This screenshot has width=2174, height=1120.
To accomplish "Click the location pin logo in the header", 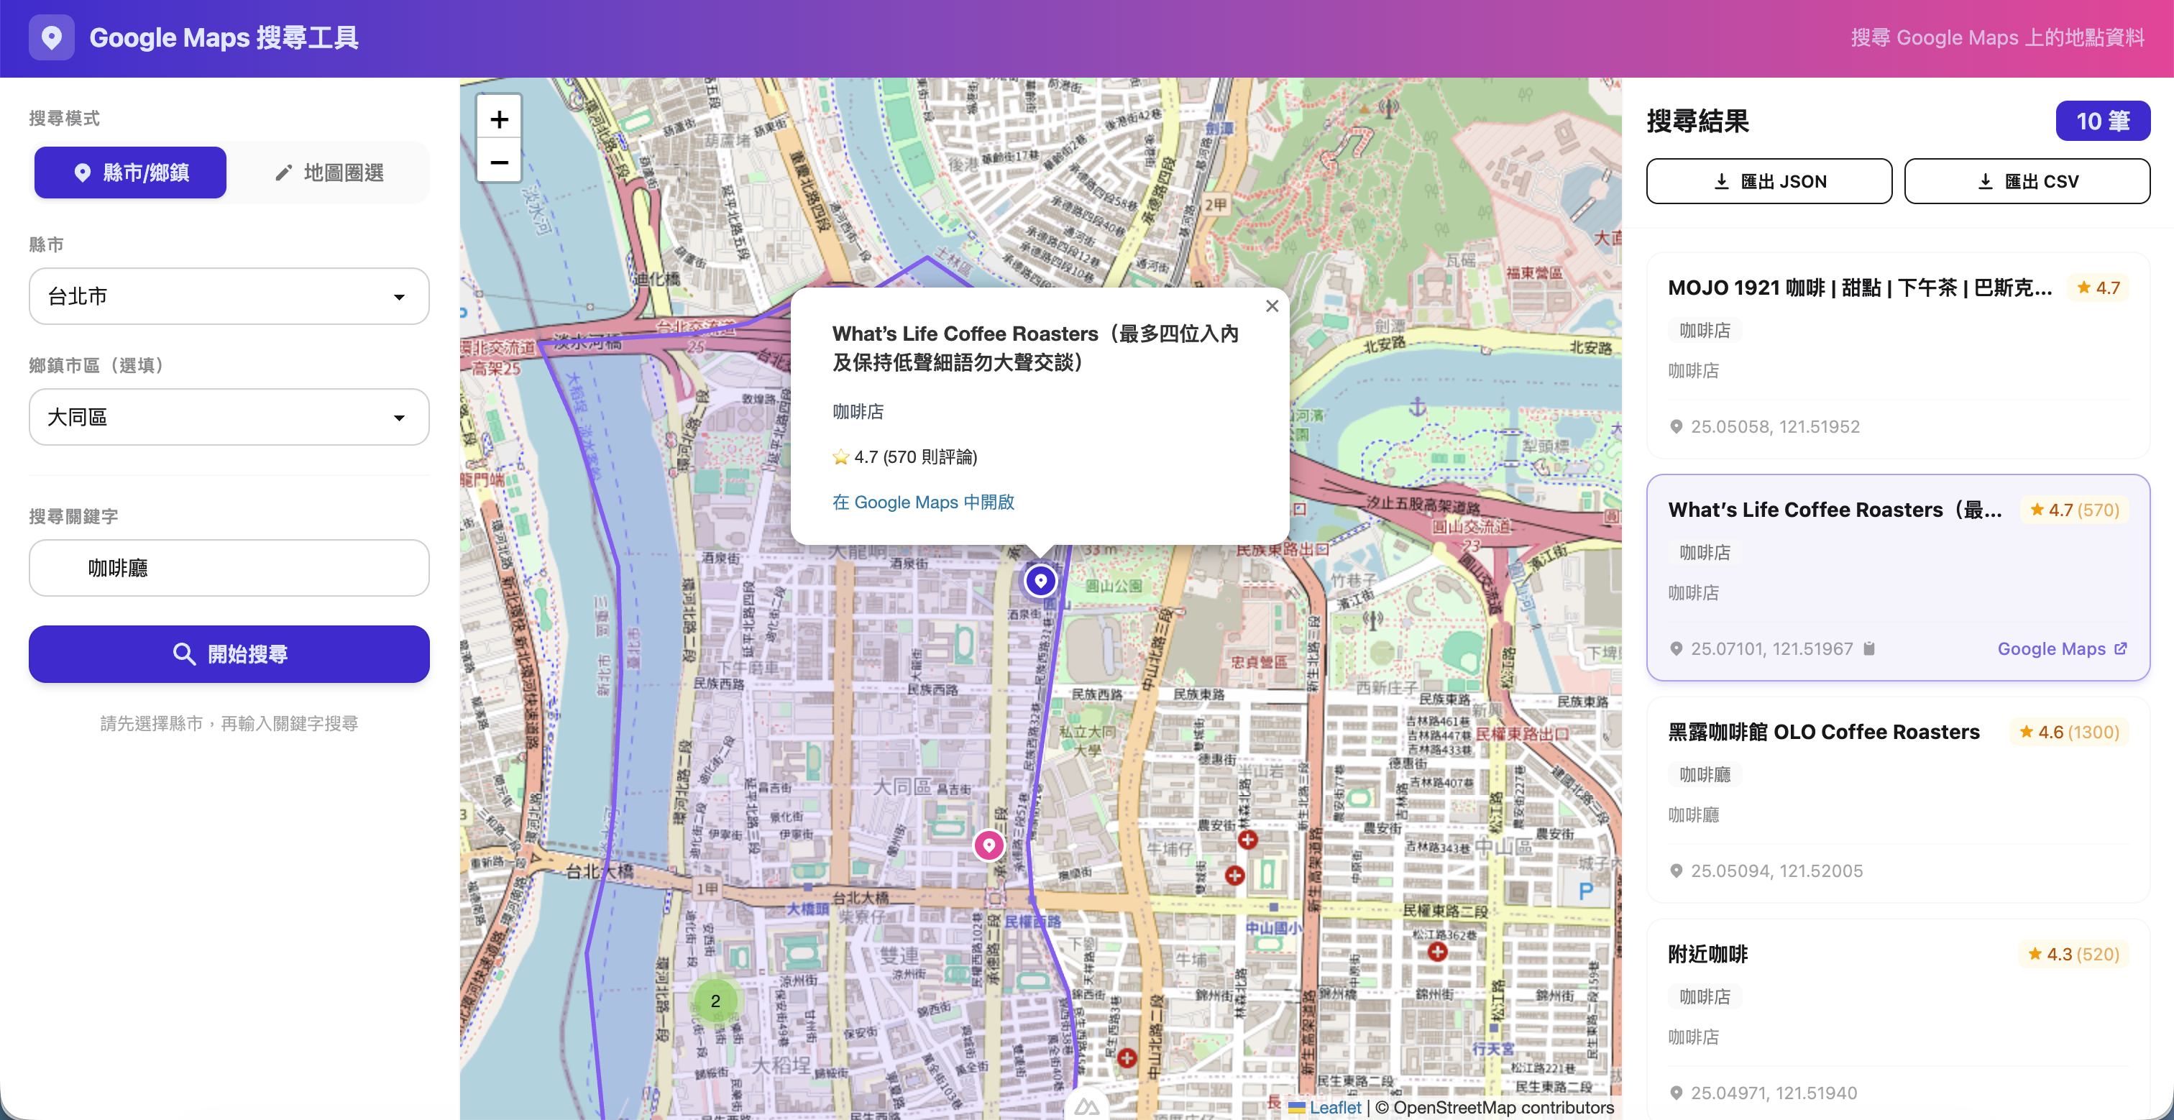I will tap(52, 37).
